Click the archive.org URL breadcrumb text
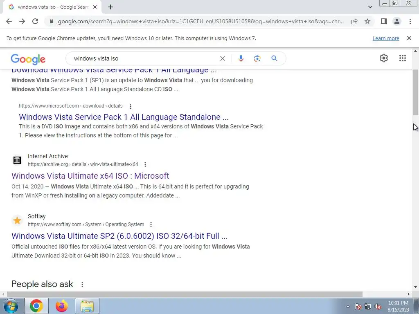419x314 pixels. tap(83, 164)
